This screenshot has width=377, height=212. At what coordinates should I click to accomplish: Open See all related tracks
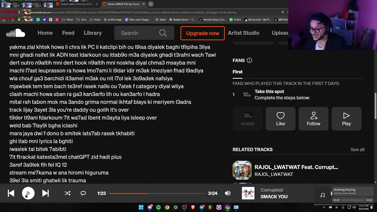tap(358, 150)
